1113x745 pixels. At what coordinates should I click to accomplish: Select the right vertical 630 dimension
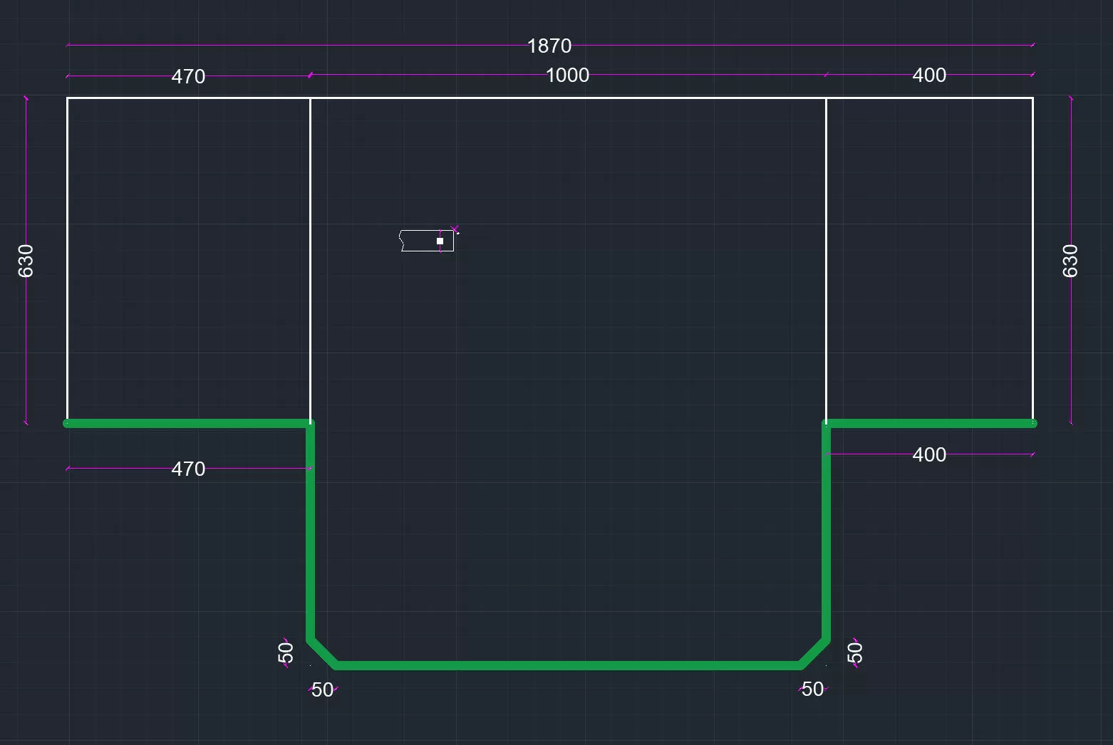coord(1070,261)
